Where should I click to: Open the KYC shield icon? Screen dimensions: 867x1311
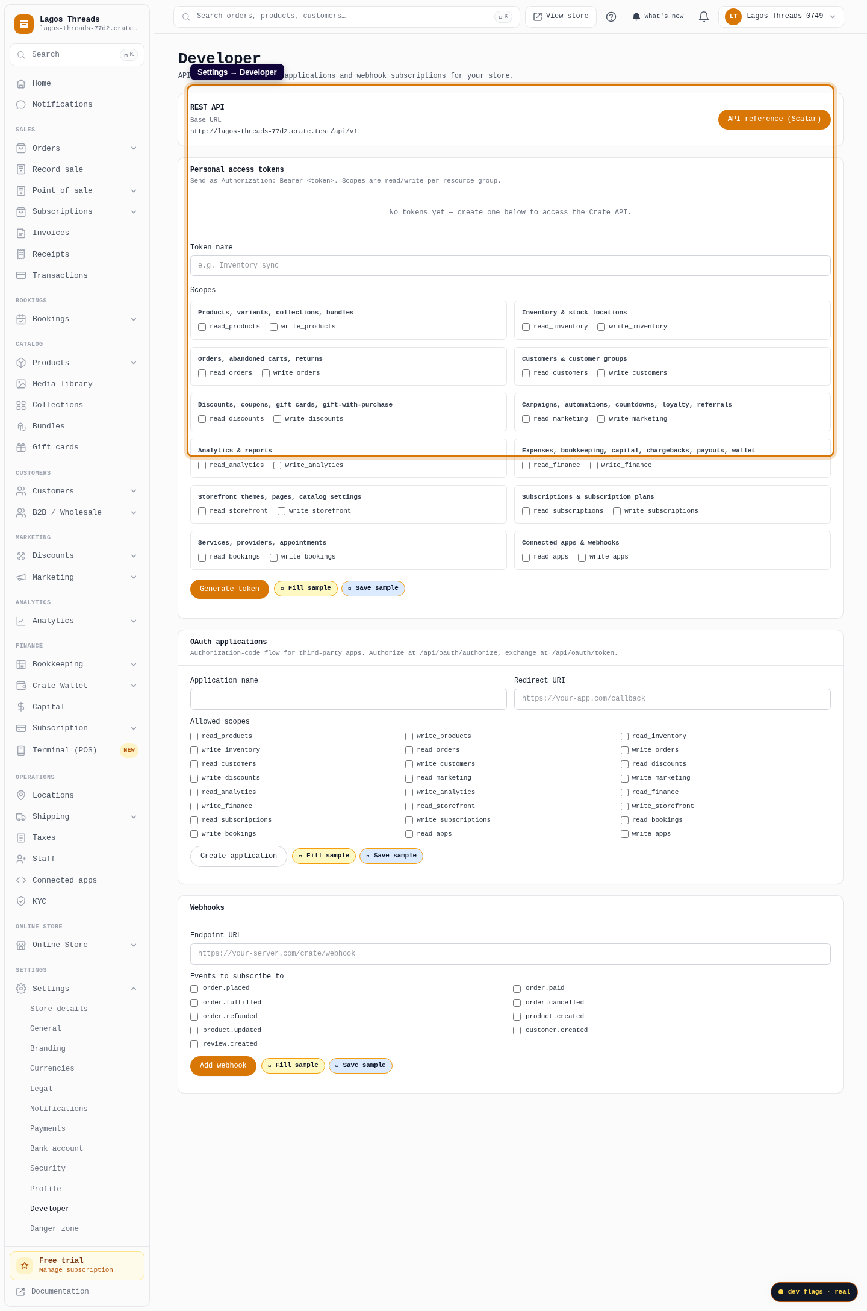click(x=21, y=901)
